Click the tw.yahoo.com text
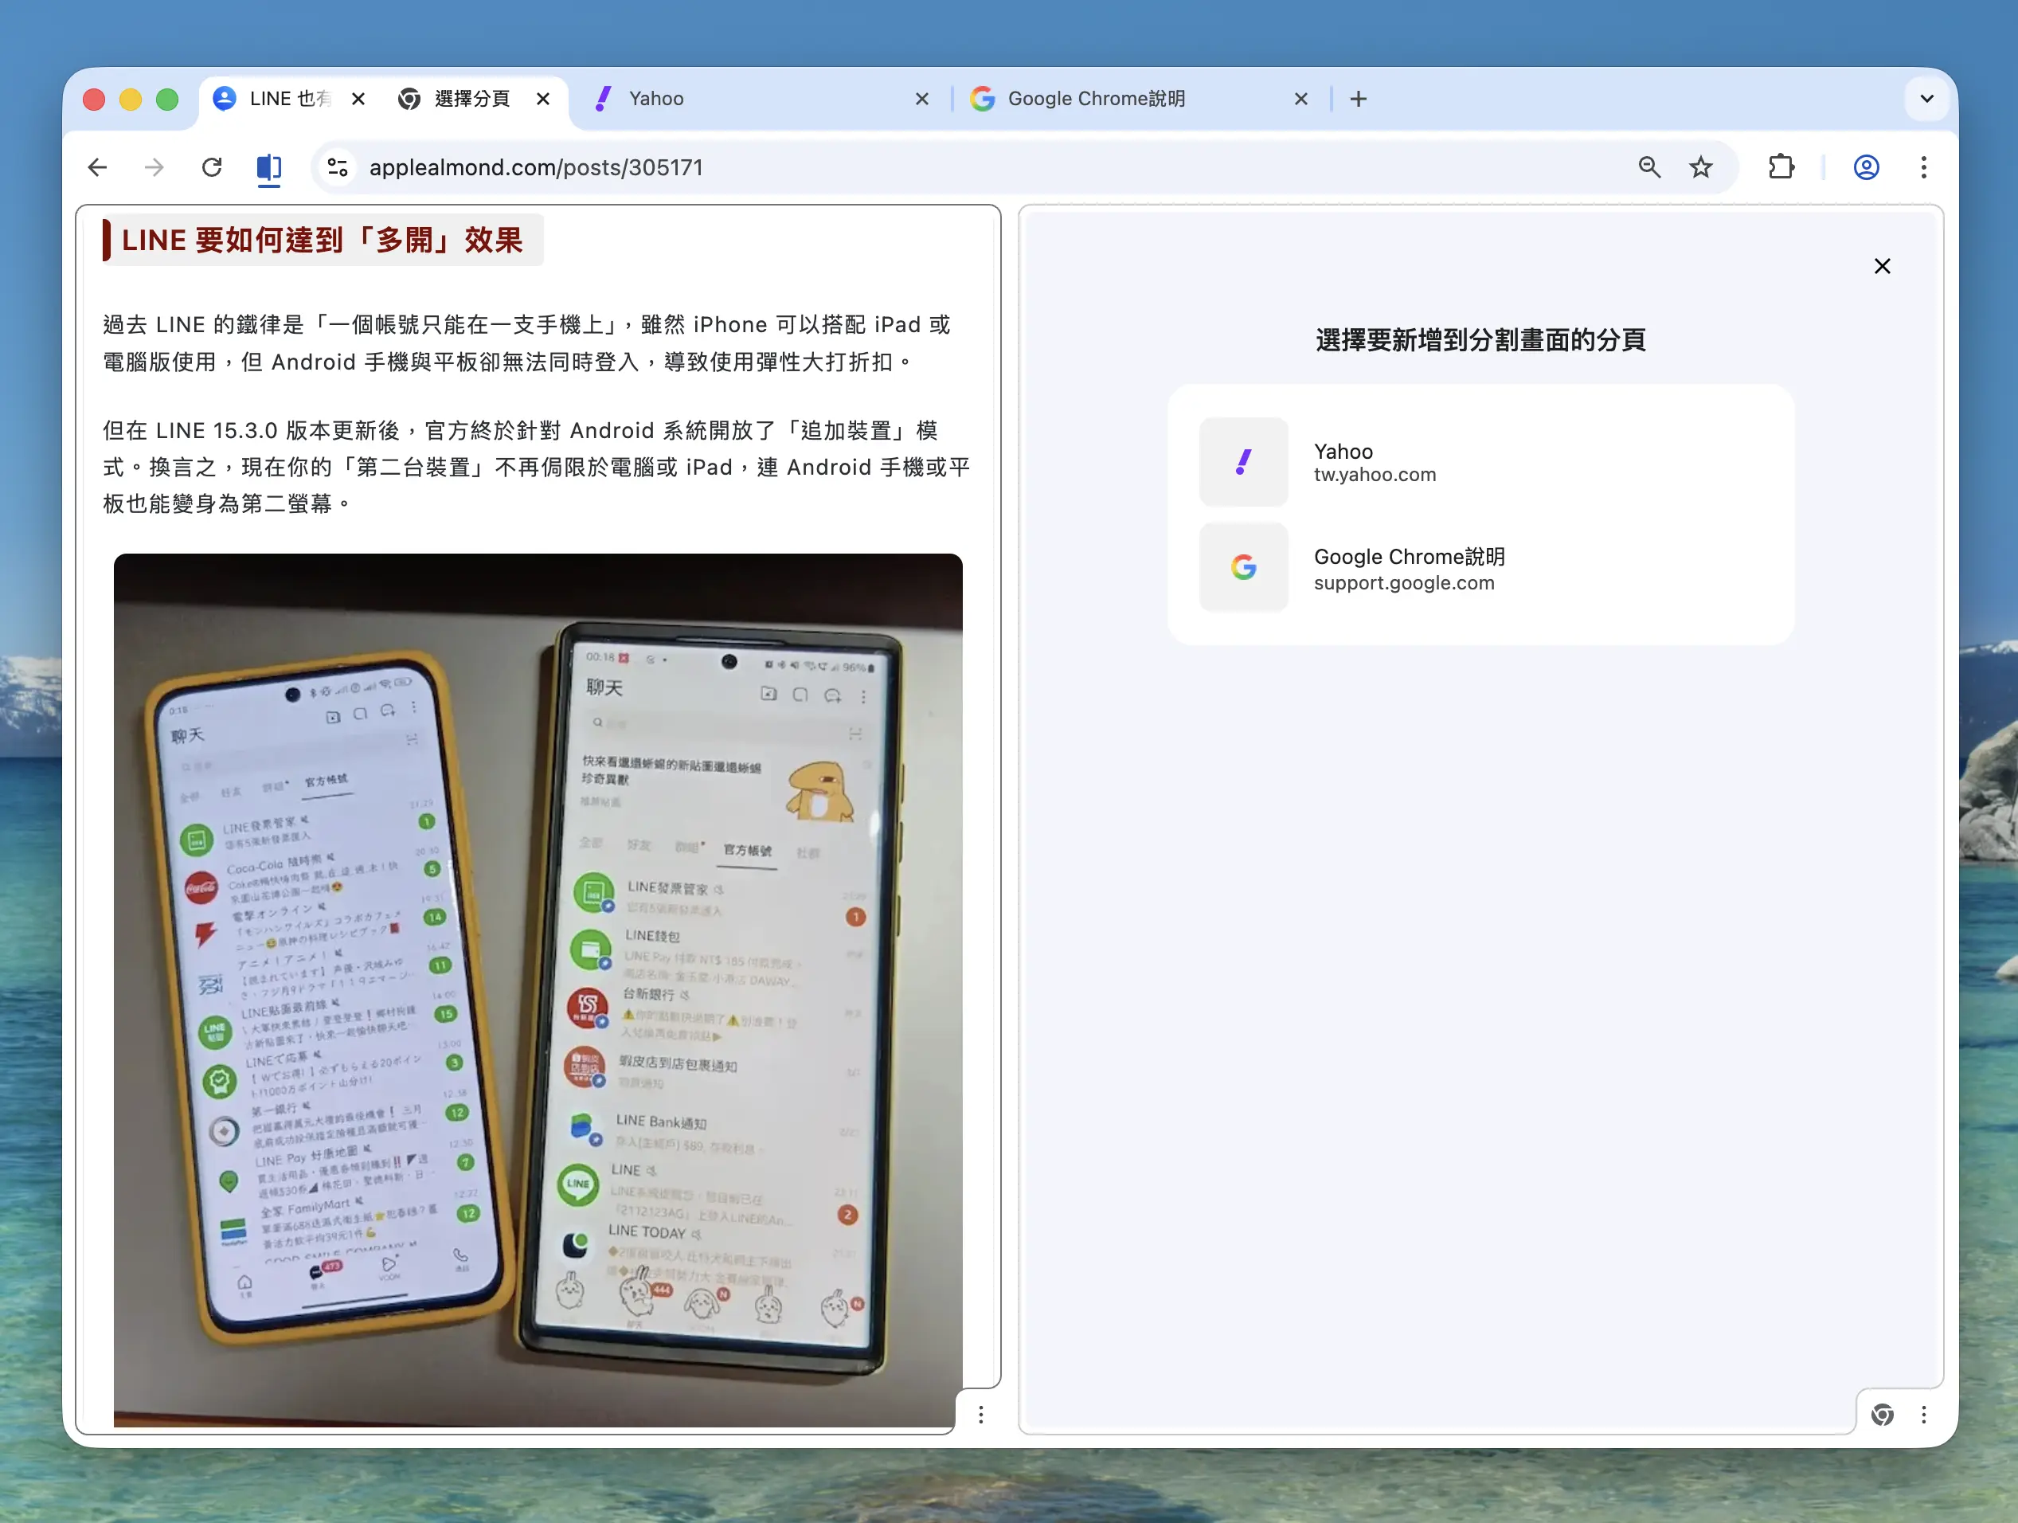 [1375, 475]
